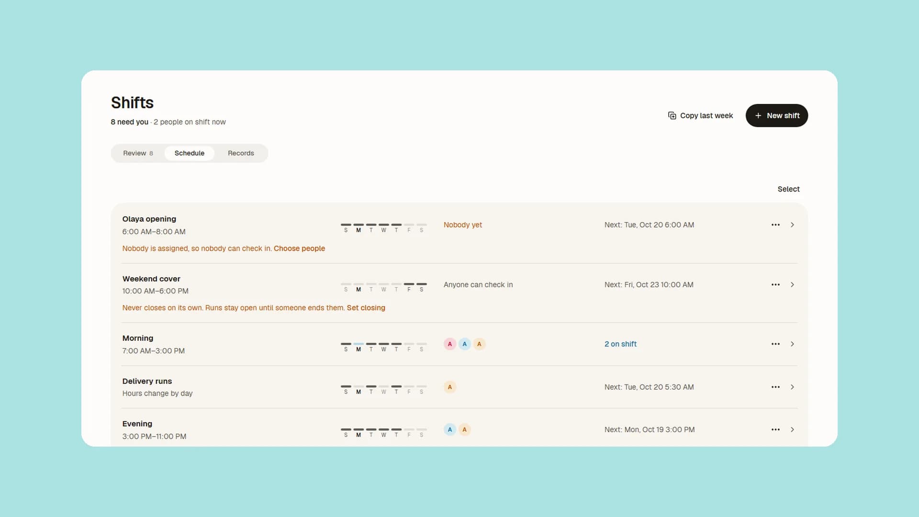Click Nobody yet status text

462,225
